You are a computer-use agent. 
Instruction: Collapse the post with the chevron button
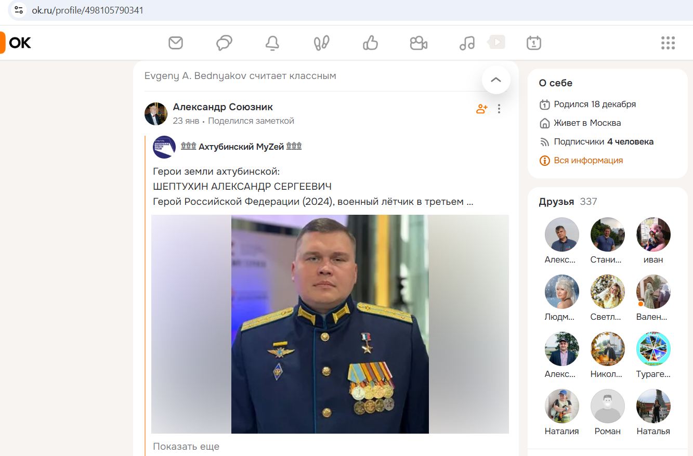point(496,80)
